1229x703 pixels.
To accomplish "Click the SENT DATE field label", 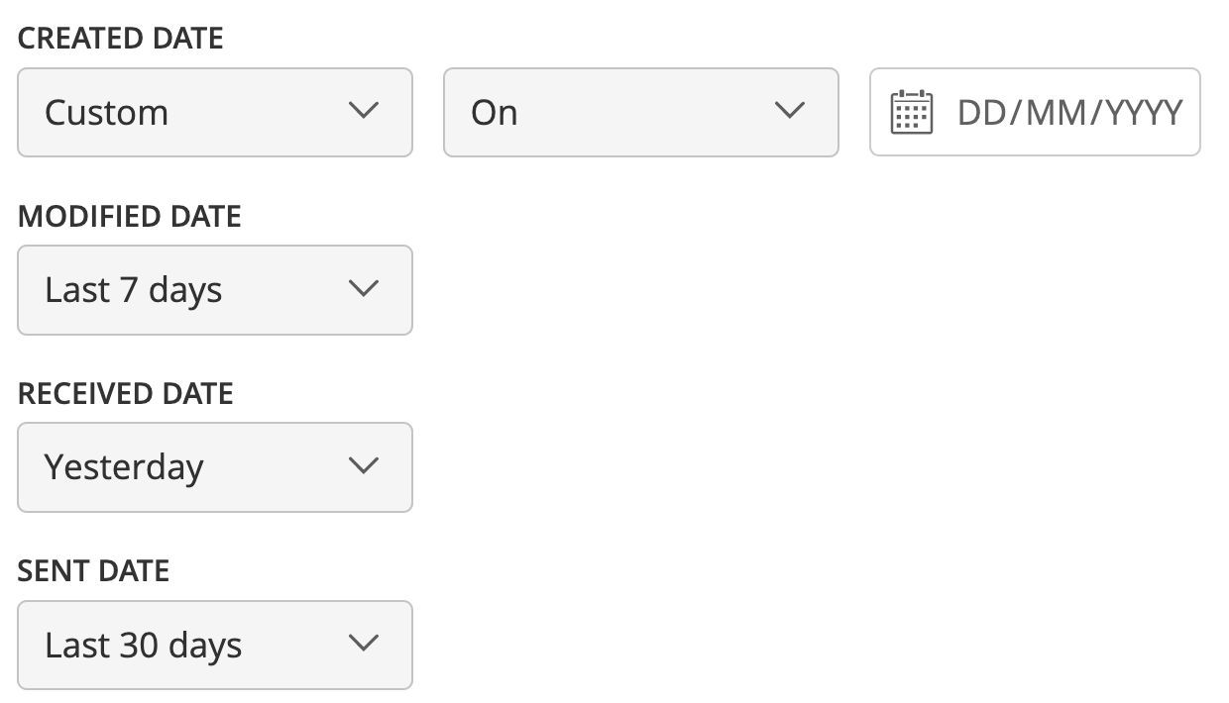I will 94,571.
